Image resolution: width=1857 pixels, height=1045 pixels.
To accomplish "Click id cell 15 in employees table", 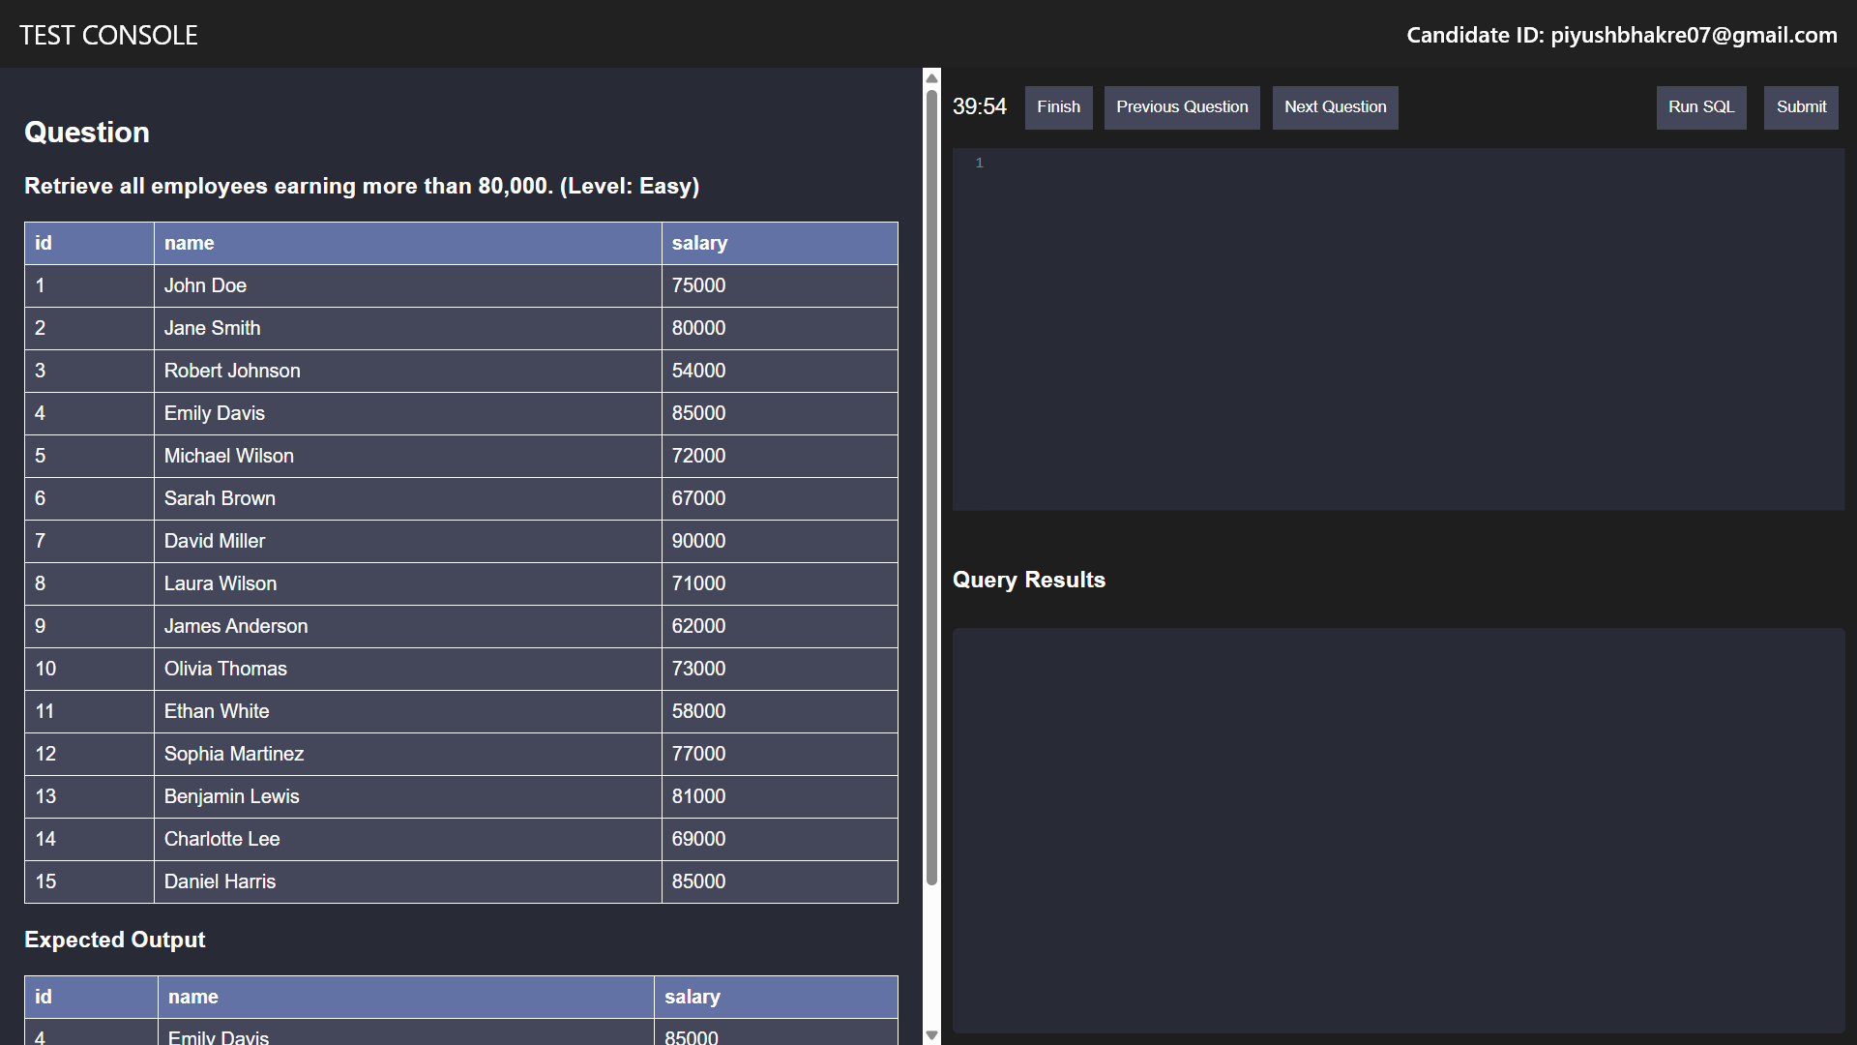I will point(89,882).
